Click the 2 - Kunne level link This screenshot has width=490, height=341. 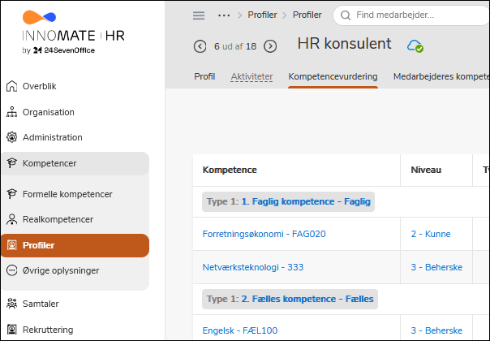(x=430, y=234)
